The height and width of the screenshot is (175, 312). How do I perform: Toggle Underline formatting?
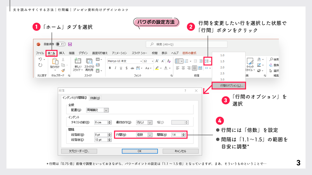click(x=121, y=68)
